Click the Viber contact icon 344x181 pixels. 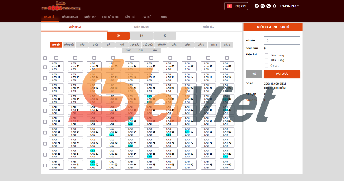tap(263, 6)
